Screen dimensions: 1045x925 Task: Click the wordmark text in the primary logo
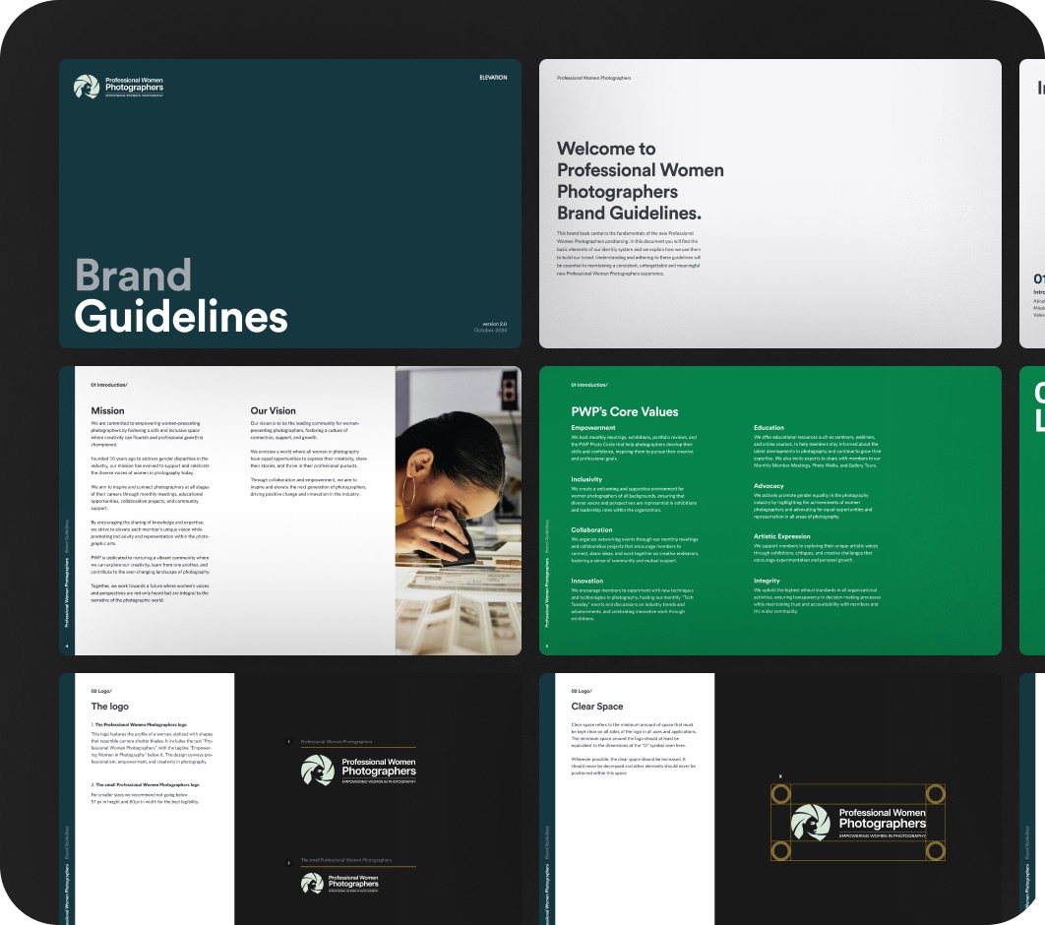[379, 770]
